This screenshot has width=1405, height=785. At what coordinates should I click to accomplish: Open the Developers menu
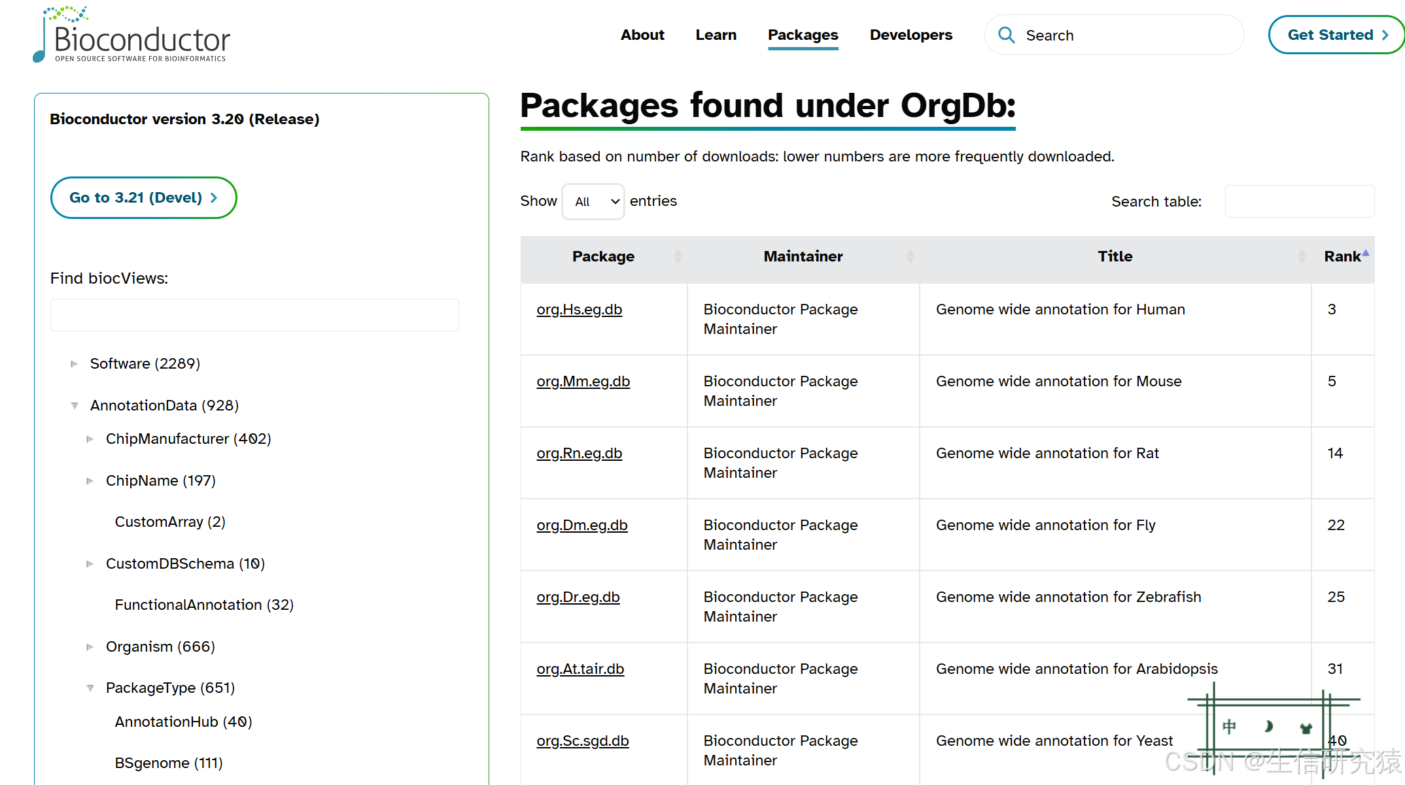[911, 35]
